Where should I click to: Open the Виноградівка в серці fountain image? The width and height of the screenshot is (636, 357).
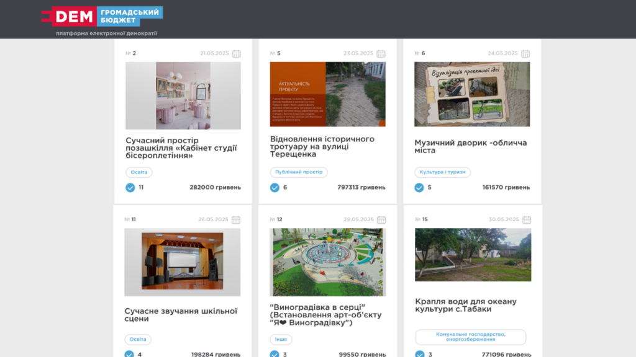[x=327, y=262]
